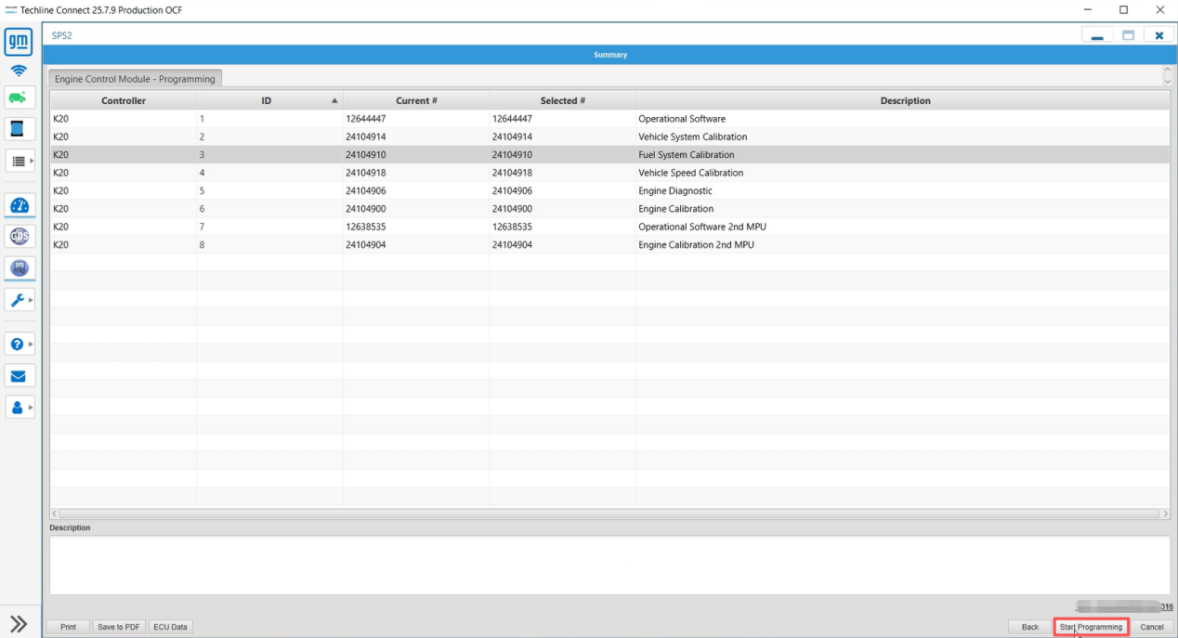Expand the user profile menu

(20, 407)
